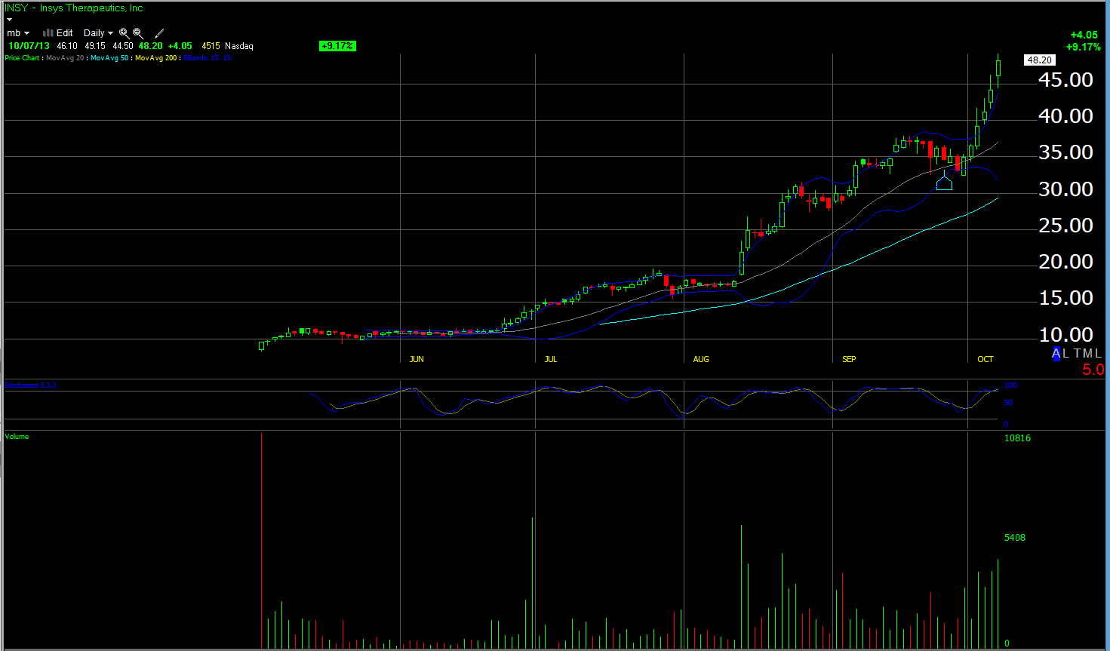The height and width of the screenshot is (651, 1110).
Task: Toggle the highlighted A scale option
Action: click(x=1056, y=354)
